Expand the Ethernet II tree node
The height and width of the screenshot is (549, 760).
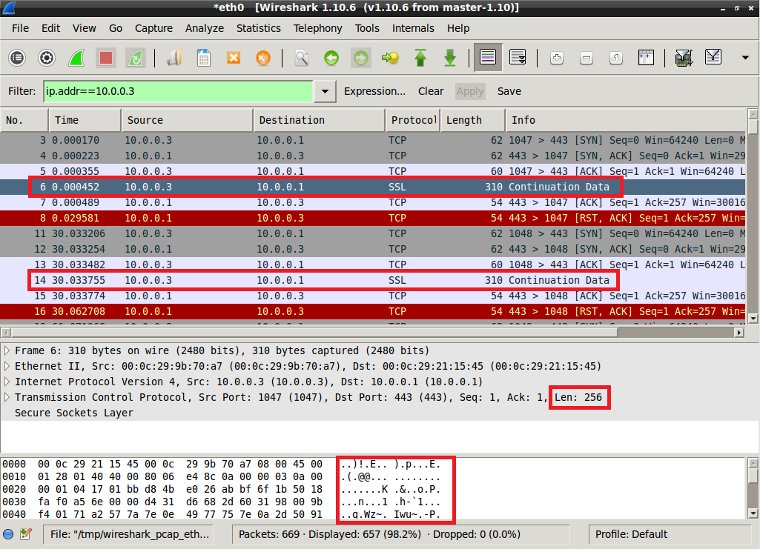coord(7,366)
